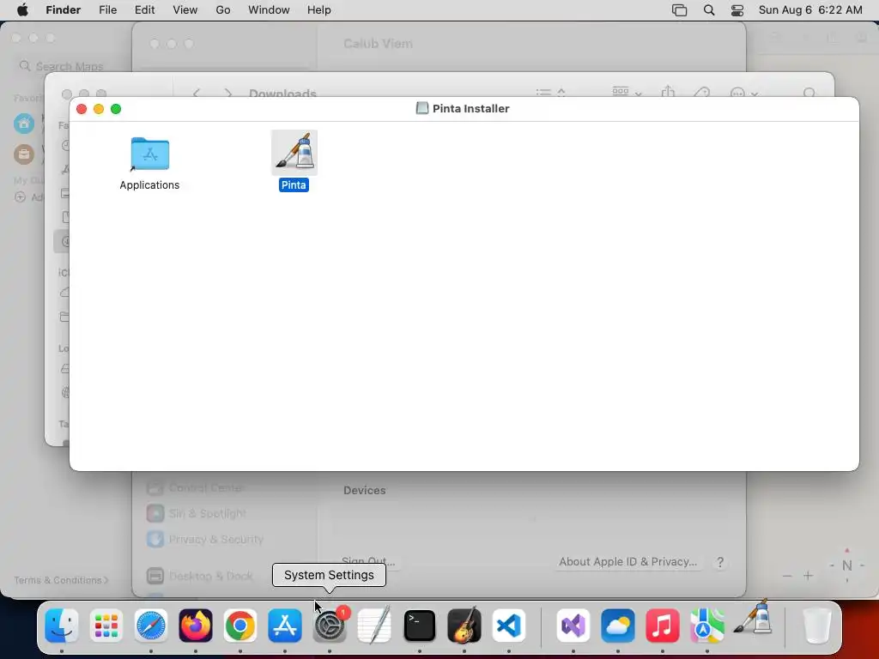
Task: Open Launchpad from the Dock
Action: tap(106, 626)
